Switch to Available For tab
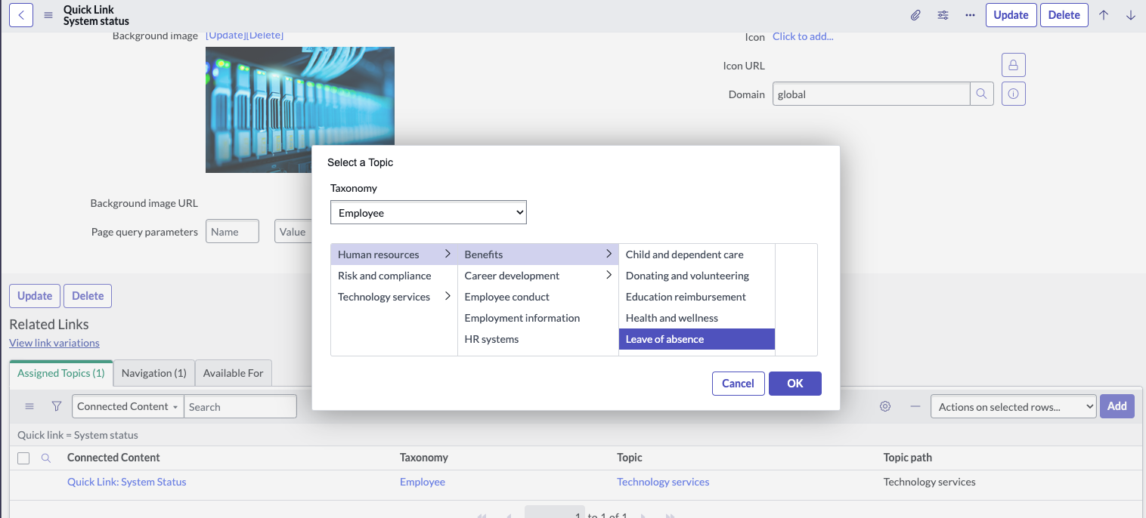This screenshot has width=1146, height=518. (234, 373)
